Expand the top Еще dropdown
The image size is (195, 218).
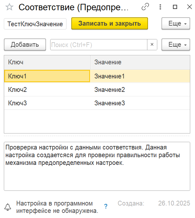pyautogui.click(x=176, y=24)
